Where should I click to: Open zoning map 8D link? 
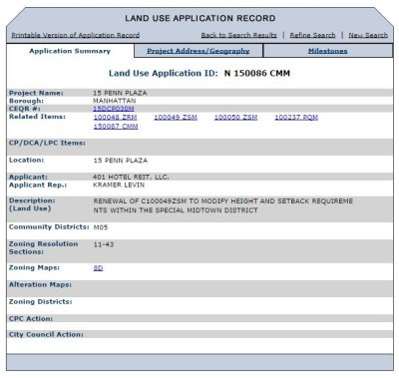click(x=98, y=268)
